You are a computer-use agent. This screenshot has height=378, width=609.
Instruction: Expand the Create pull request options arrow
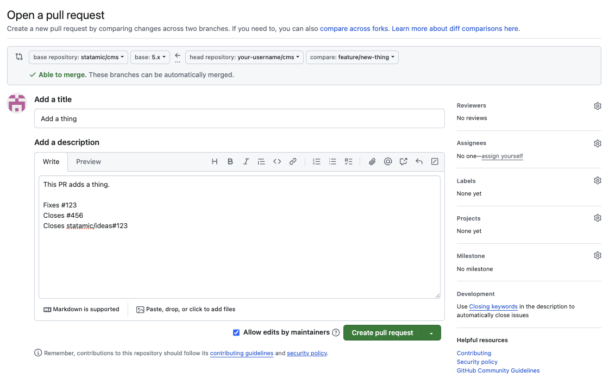[431, 333]
